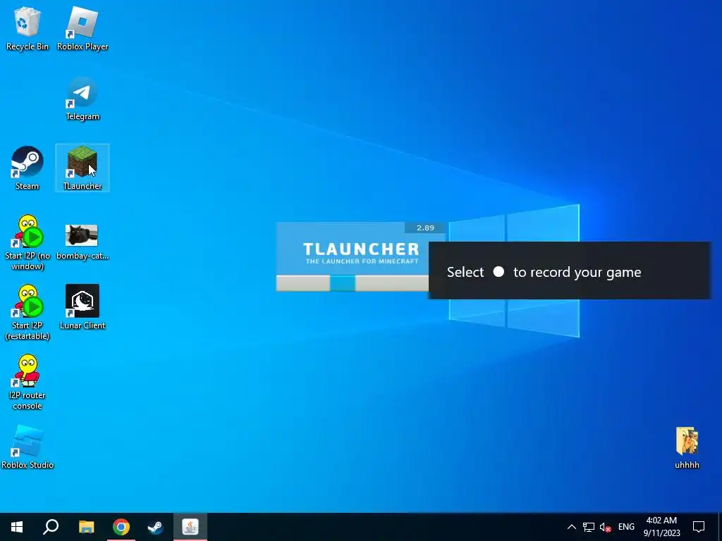
Task: Open taskbar search
Action: pos(51,527)
